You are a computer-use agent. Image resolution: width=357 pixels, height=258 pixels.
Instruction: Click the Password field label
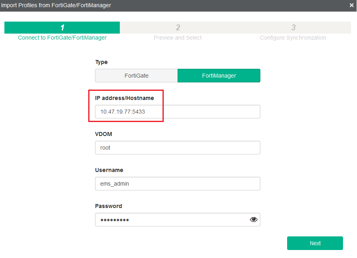[109, 206]
